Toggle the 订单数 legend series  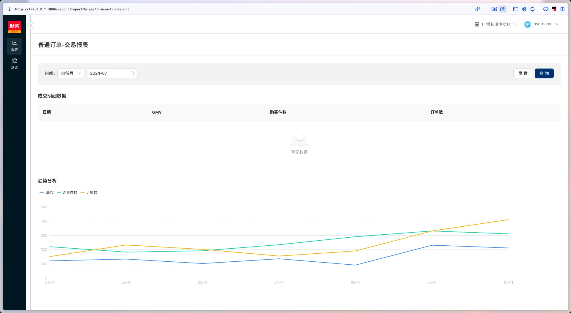pos(89,193)
